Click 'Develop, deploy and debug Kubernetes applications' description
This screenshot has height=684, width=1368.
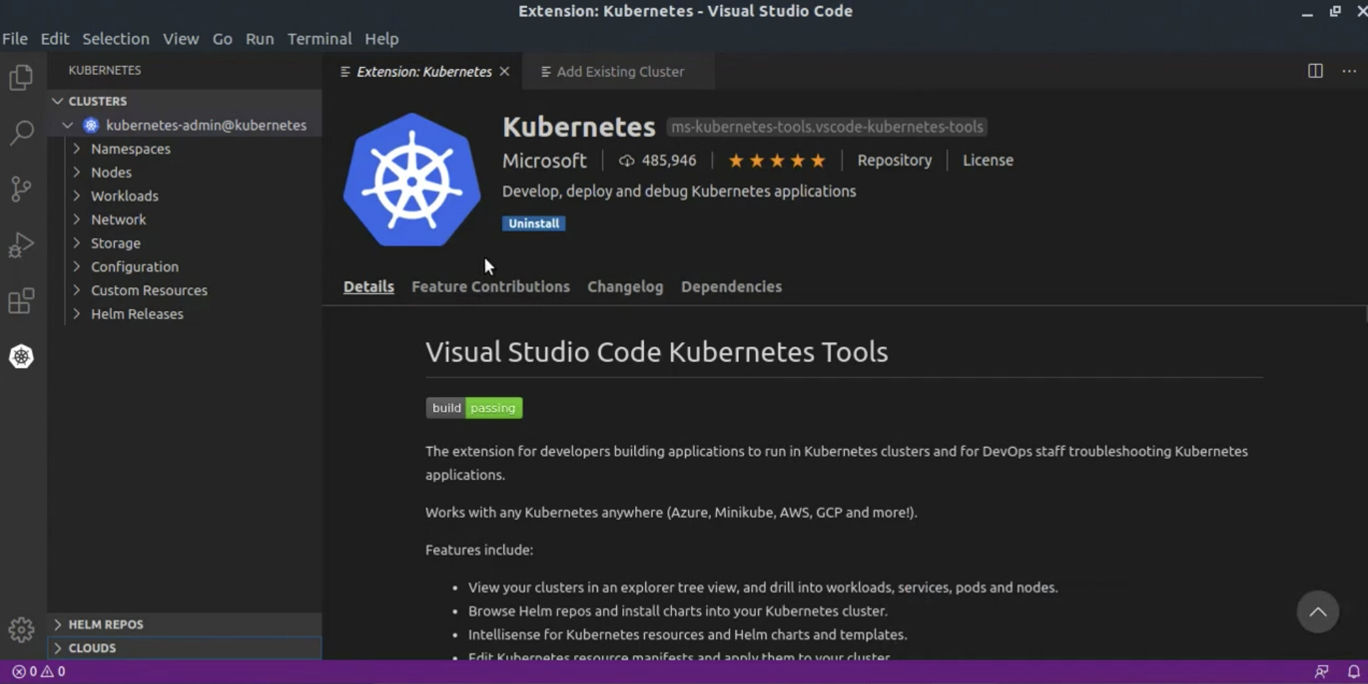pos(679,191)
